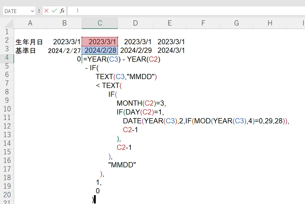Click the final closing parenthesis on row 20
The height and width of the screenshot is (204, 305).
(x=93, y=200)
